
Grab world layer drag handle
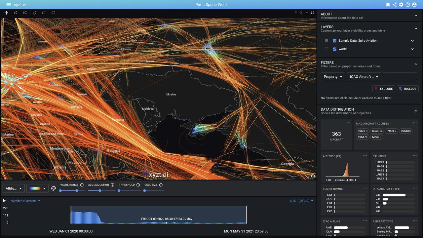click(x=327, y=49)
